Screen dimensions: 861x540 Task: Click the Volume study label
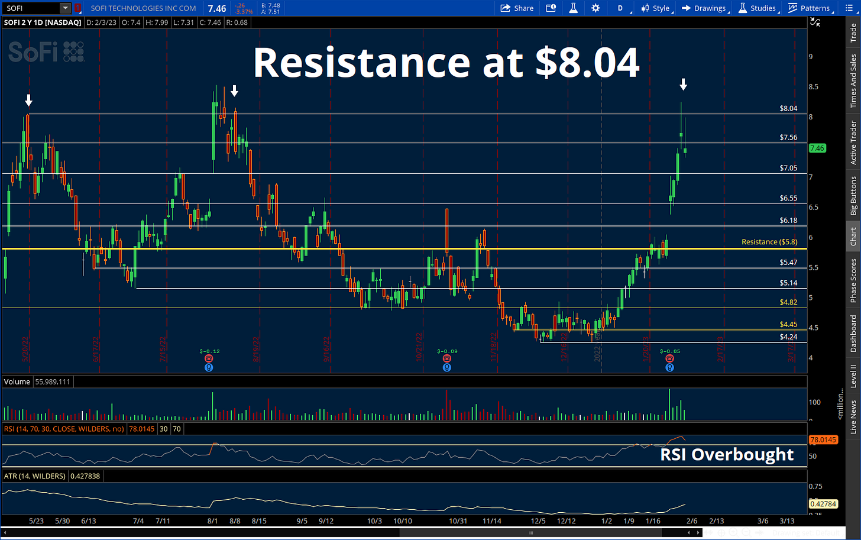point(17,381)
